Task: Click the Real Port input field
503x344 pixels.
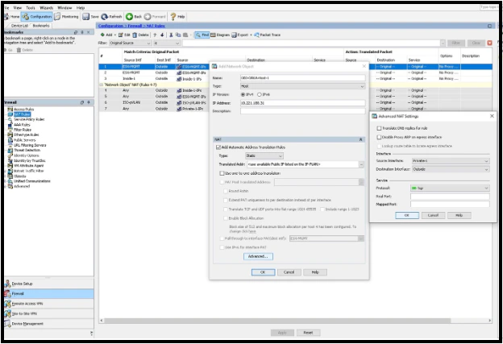Action: tap(449, 196)
